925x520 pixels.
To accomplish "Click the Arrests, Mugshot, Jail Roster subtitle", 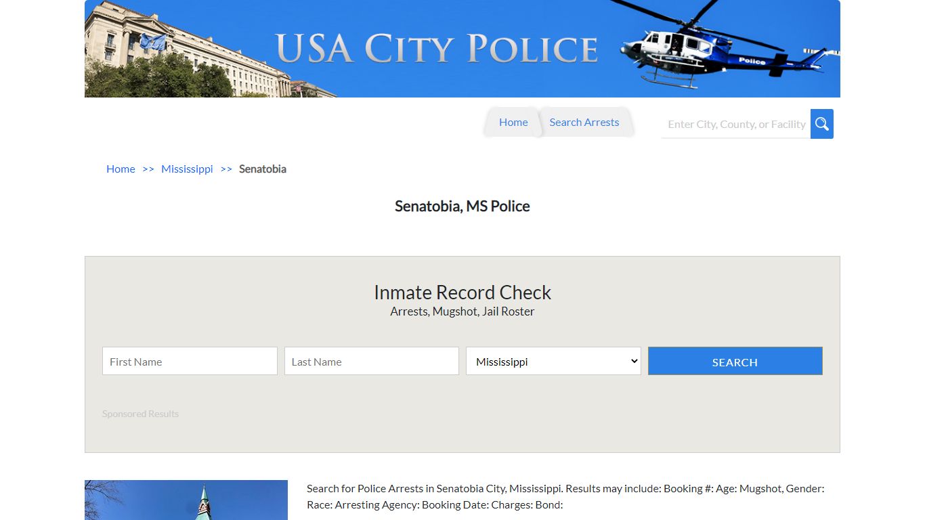I will pos(462,311).
